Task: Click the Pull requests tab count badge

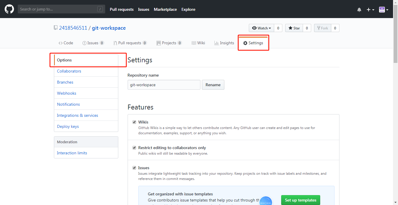Action: tap(145, 43)
